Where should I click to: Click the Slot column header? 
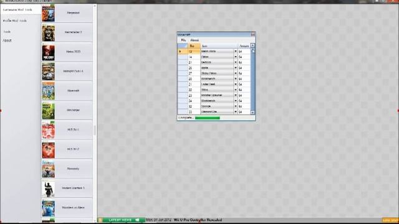[194, 46]
